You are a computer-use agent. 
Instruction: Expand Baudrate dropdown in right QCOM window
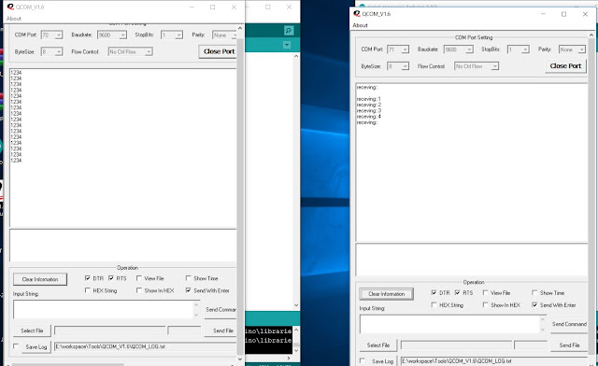click(469, 49)
